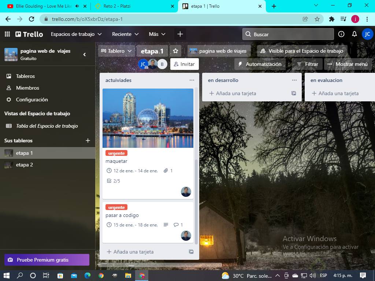This screenshot has height=281, width=375.
Task: Click the description icon on pasar a codigo
Action: (166, 225)
